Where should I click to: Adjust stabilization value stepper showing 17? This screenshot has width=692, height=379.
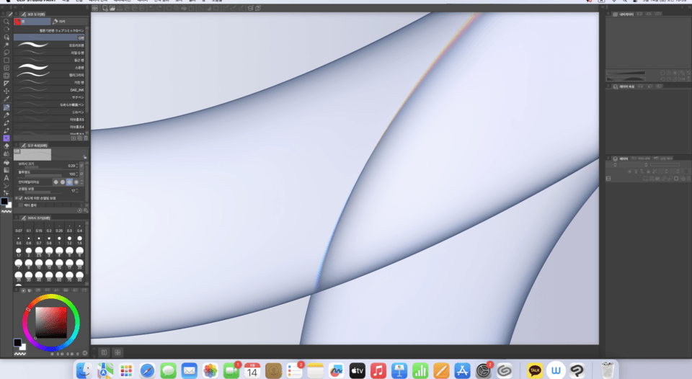[77, 191]
